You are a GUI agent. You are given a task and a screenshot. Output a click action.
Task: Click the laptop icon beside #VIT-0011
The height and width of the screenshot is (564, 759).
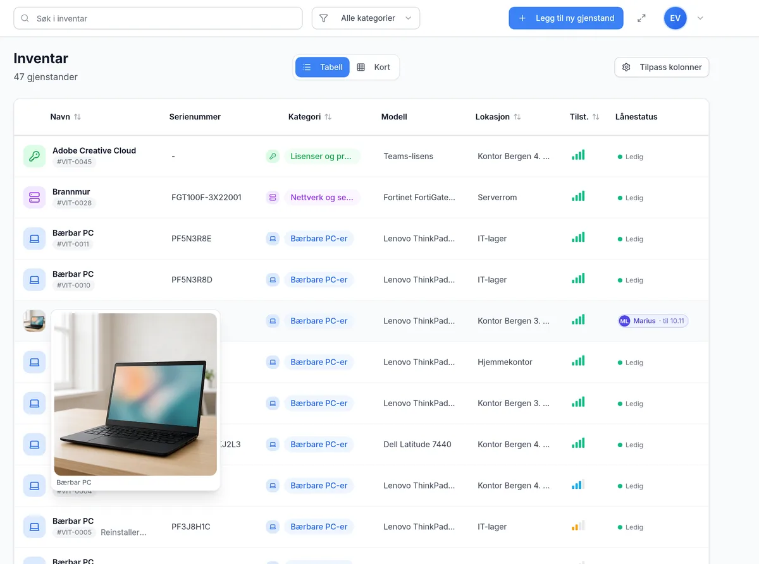[x=34, y=238]
